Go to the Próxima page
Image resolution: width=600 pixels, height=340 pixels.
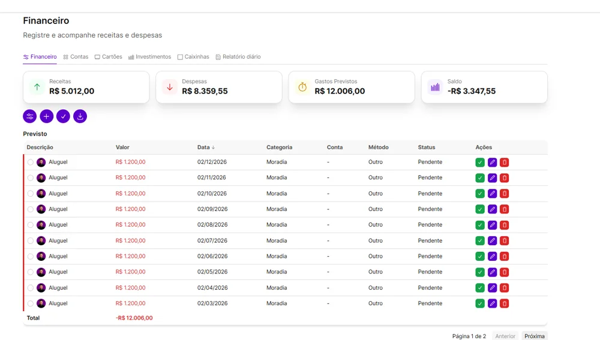tap(535, 336)
